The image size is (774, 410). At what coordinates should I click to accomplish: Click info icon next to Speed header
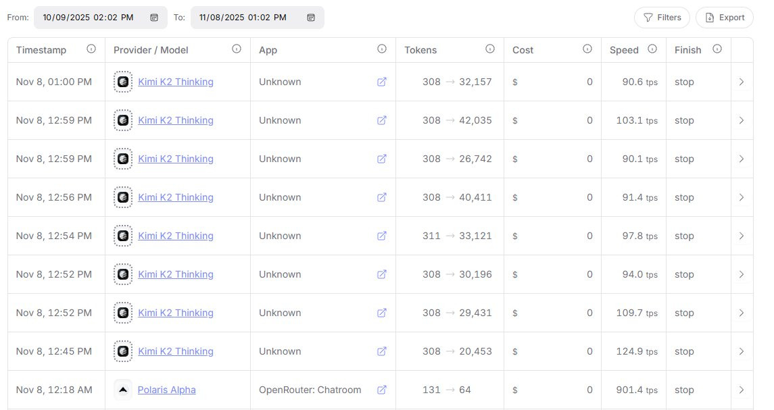pos(652,49)
